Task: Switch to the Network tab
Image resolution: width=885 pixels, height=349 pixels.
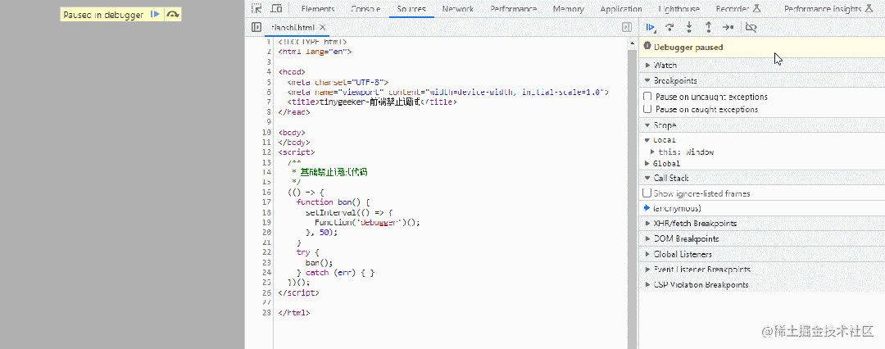Action: pos(458,9)
